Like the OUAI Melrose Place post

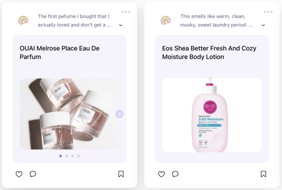19,174
